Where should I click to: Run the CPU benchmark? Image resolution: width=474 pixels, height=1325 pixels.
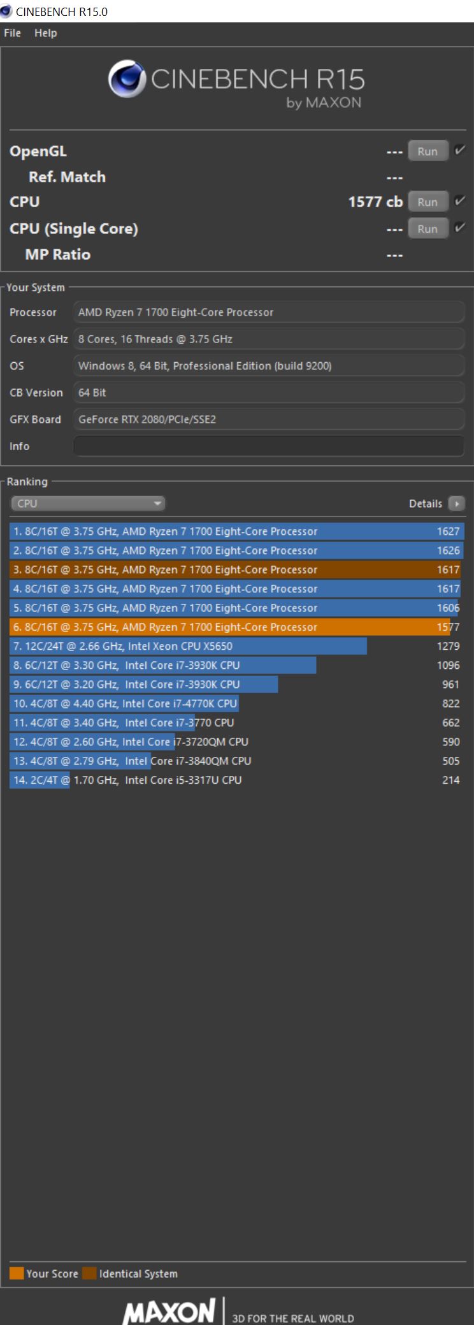click(427, 202)
